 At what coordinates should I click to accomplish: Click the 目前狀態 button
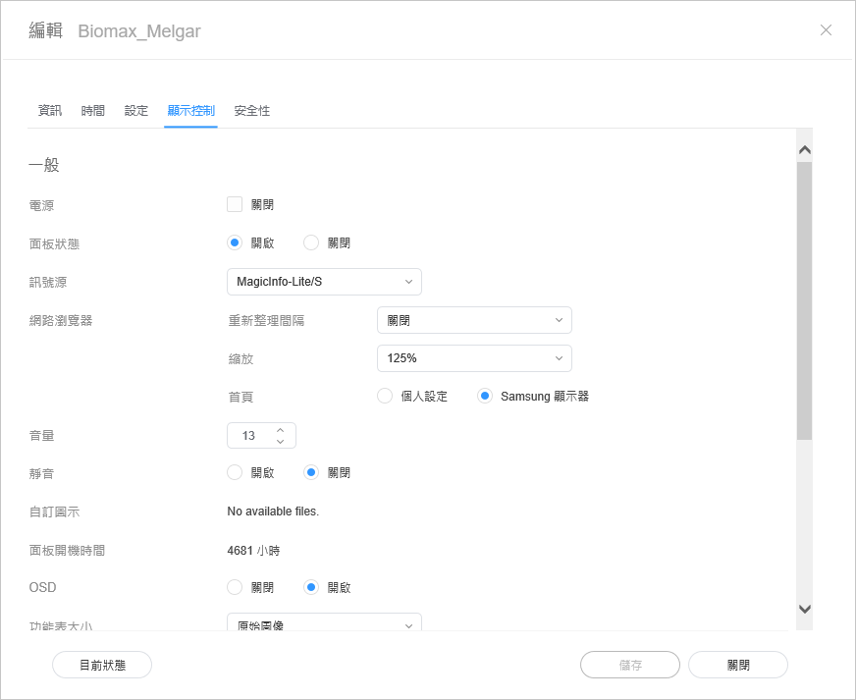tap(102, 665)
